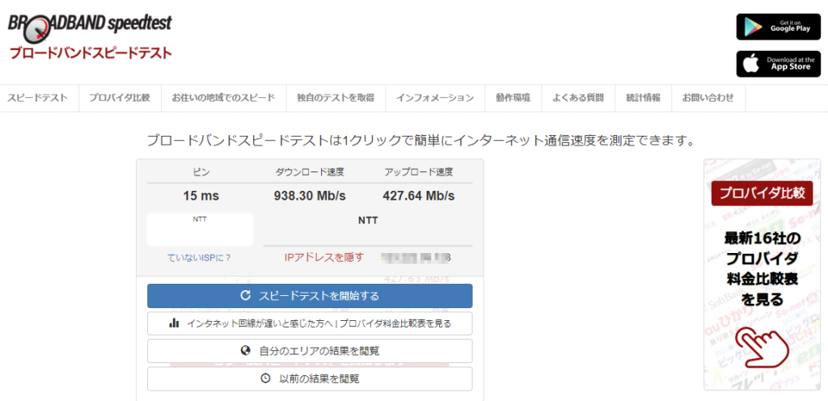Click the プロバイダ比較 red banner in ad
The height and width of the screenshot is (401, 828).
pos(762,194)
